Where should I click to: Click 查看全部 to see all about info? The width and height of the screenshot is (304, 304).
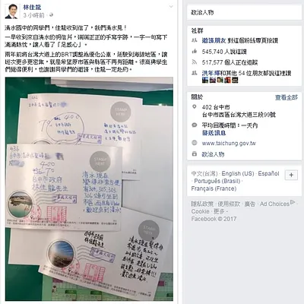coord(287,97)
